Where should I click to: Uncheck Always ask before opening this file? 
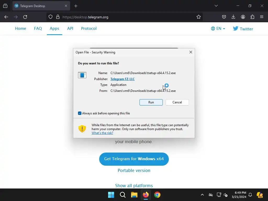point(80,113)
